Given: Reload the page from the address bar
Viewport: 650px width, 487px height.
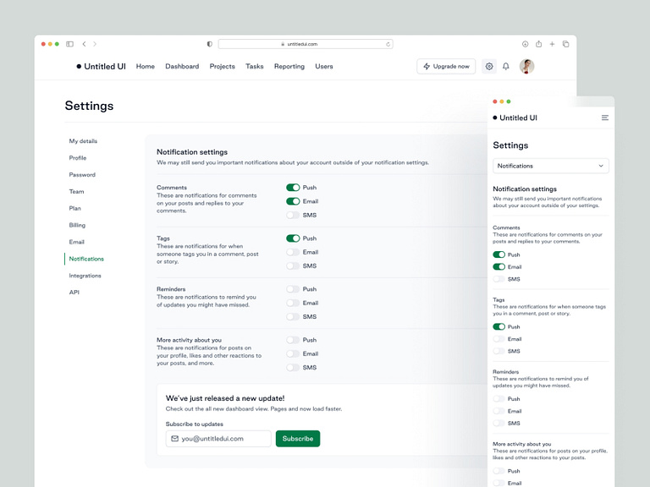Looking at the screenshot, I should 388,44.
